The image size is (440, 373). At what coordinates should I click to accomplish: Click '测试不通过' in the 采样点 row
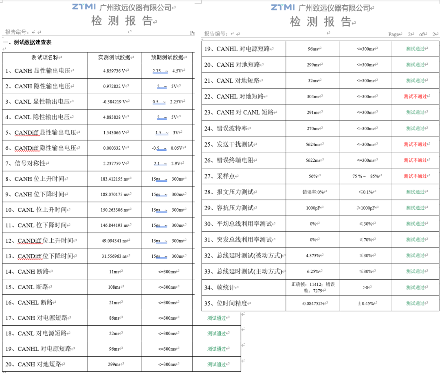coord(415,176)
